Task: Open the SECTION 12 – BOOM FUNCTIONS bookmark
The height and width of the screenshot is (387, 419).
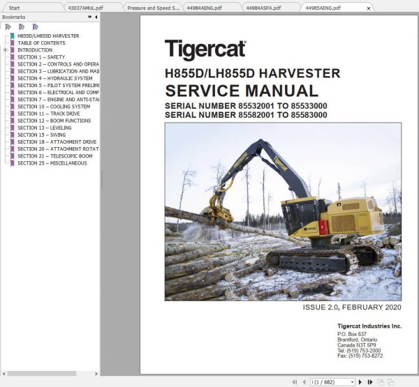Action: pos(54,121)
